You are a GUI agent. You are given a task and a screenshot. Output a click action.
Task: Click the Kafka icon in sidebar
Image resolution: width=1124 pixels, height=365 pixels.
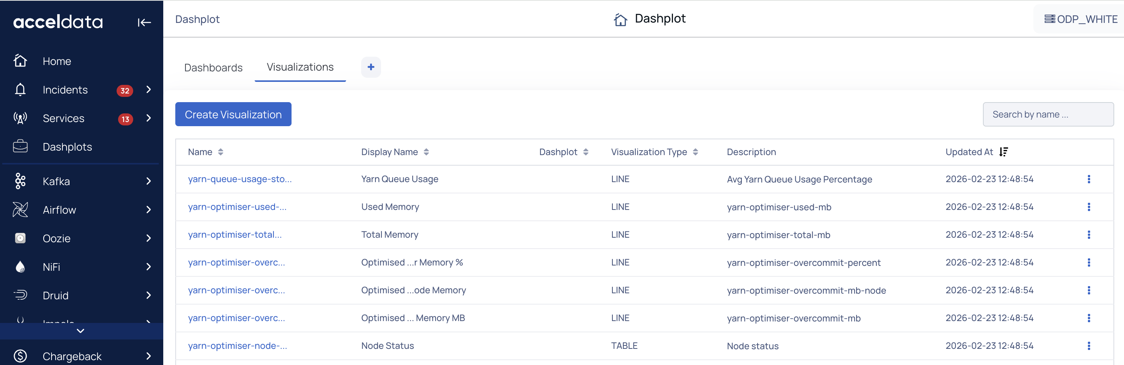pyautogui.click(x=20, y=181)
